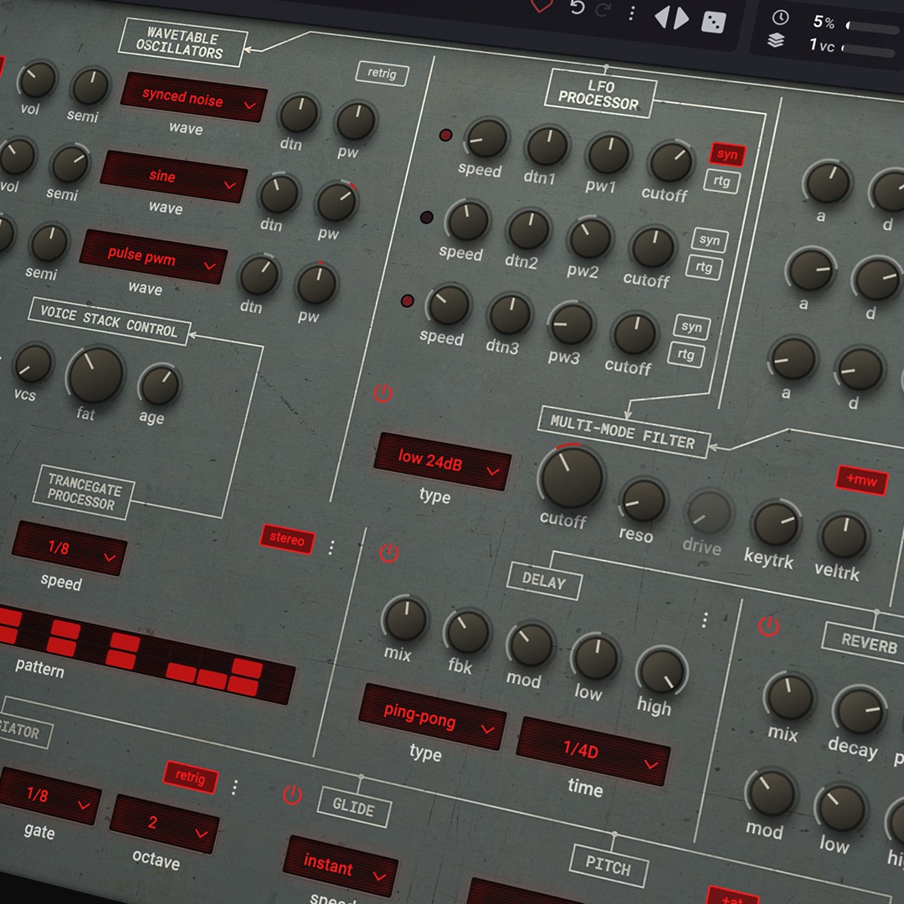The image size is (904, 904).
Task: Click the second LFO rtg button
Action: coord(703,267)
